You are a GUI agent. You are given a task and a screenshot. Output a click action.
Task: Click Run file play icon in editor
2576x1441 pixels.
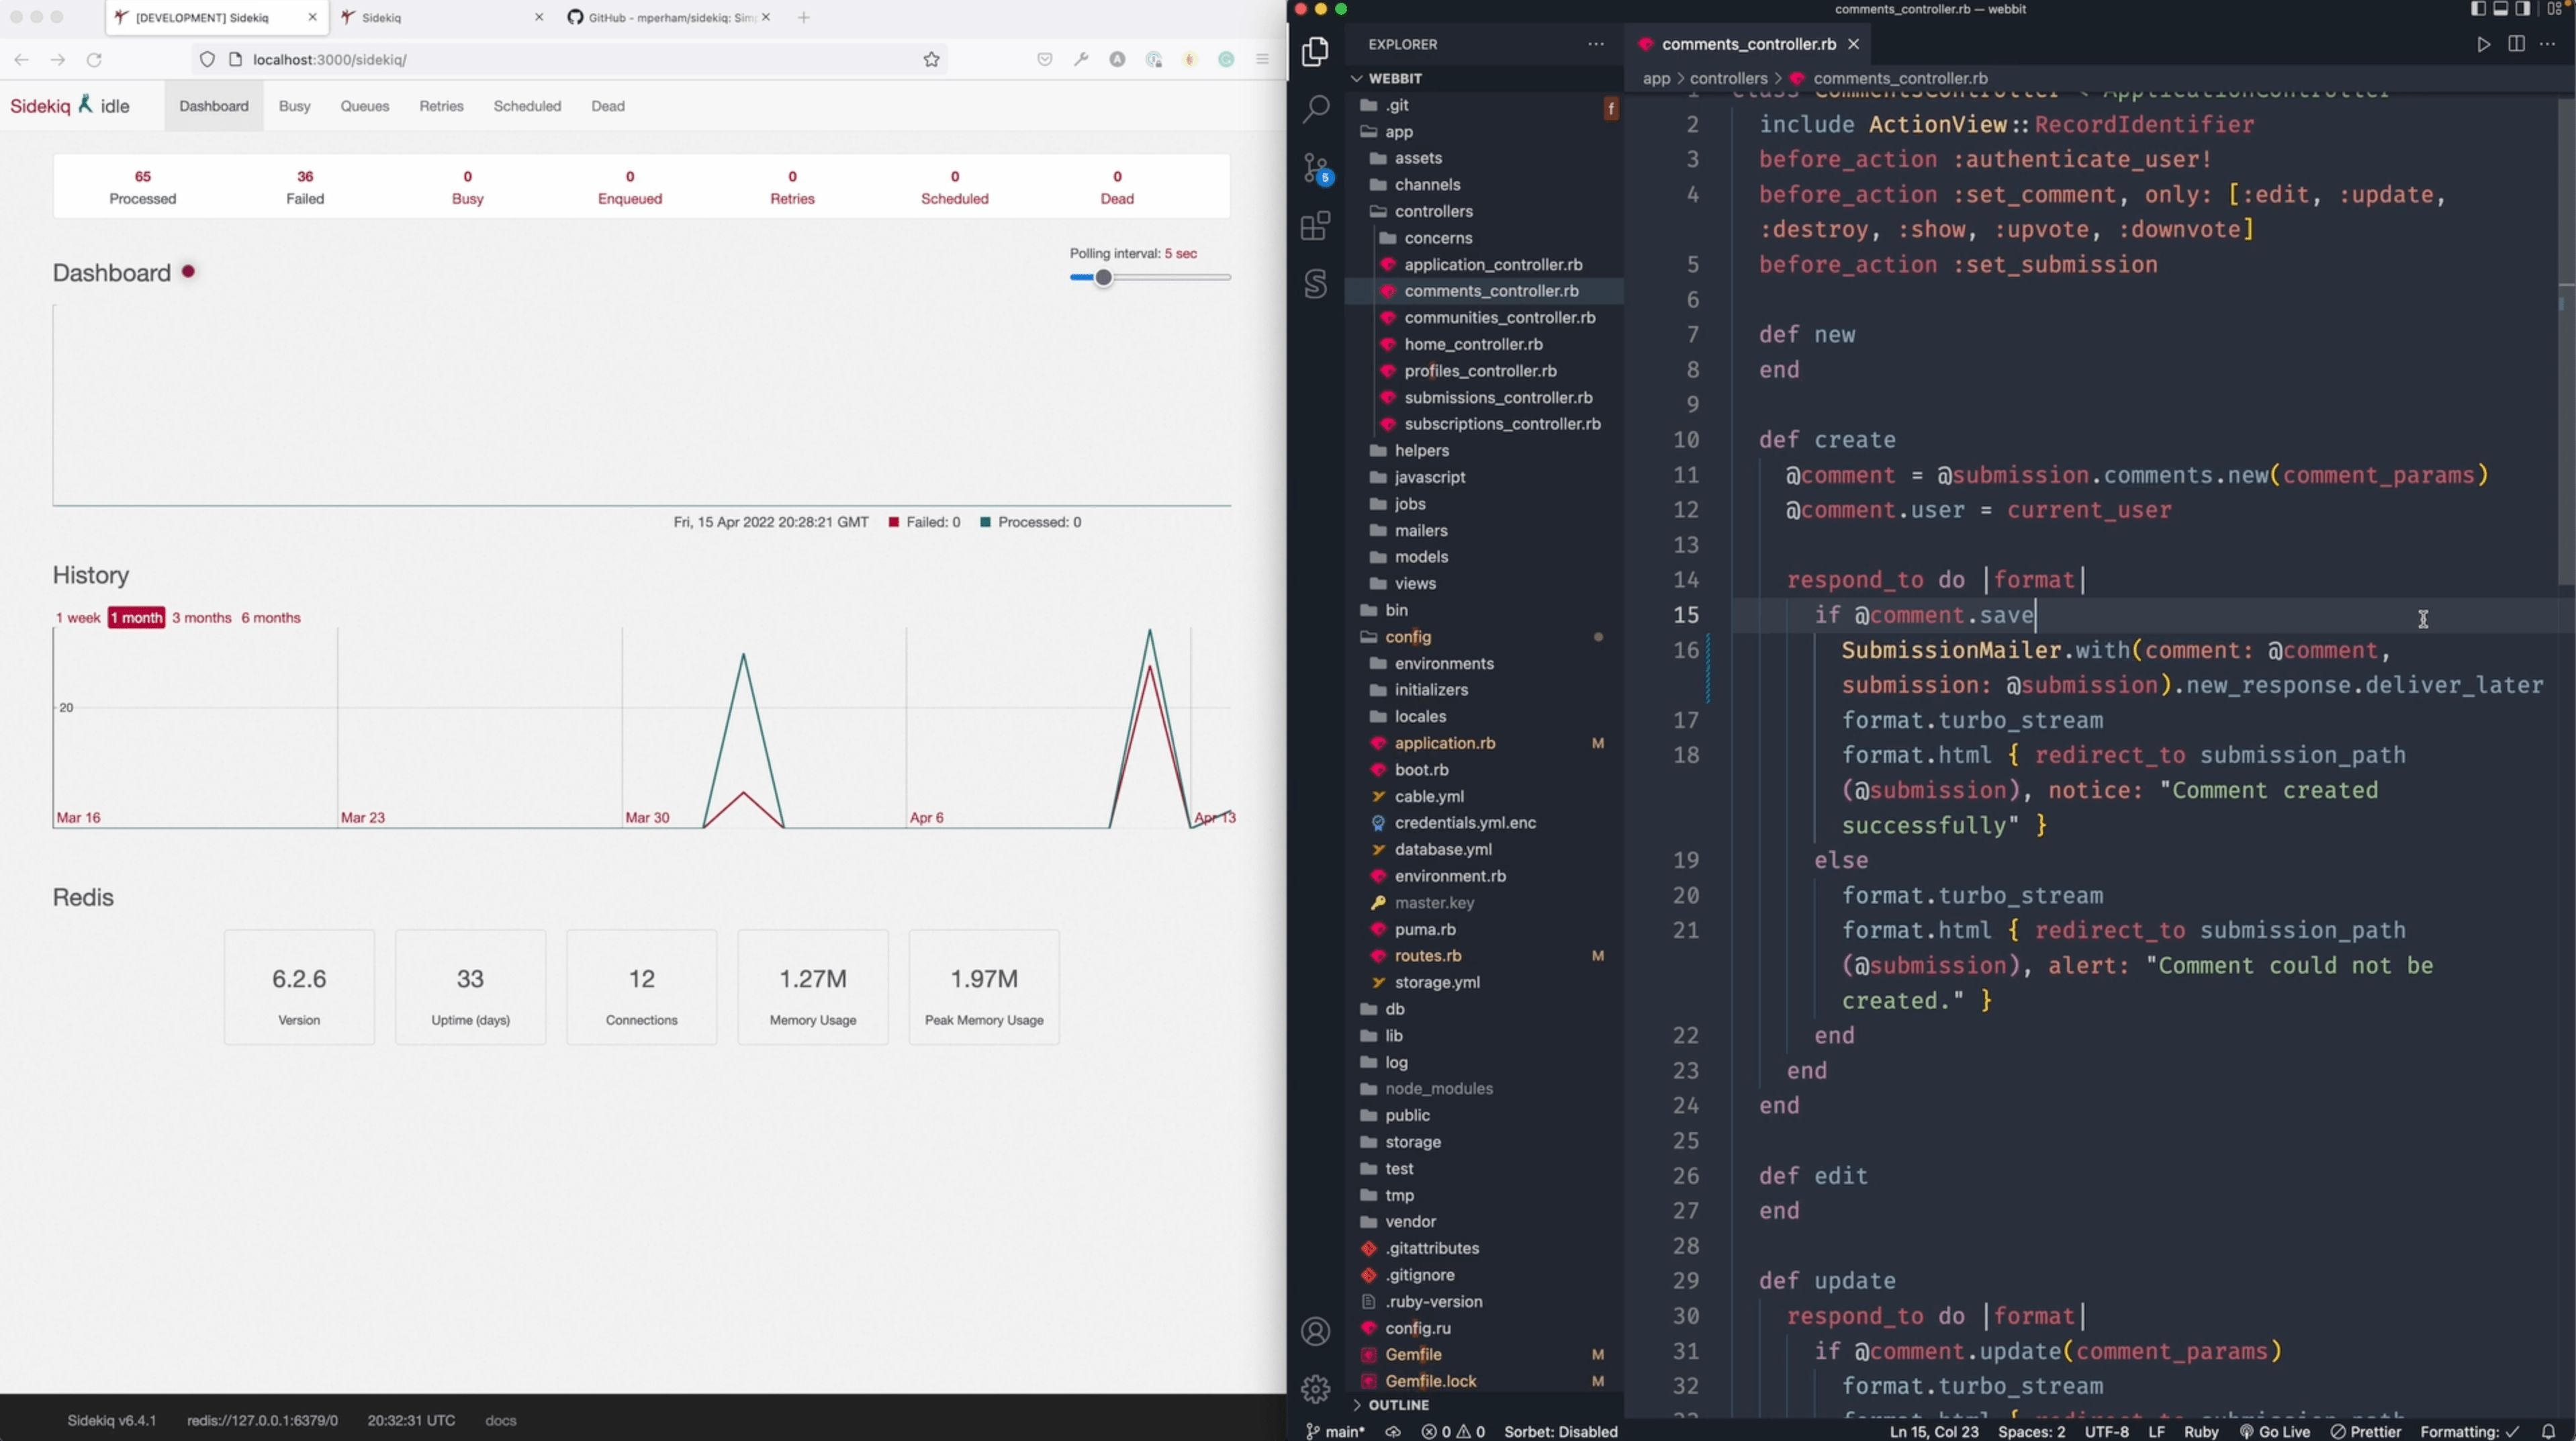(2483, 44)
